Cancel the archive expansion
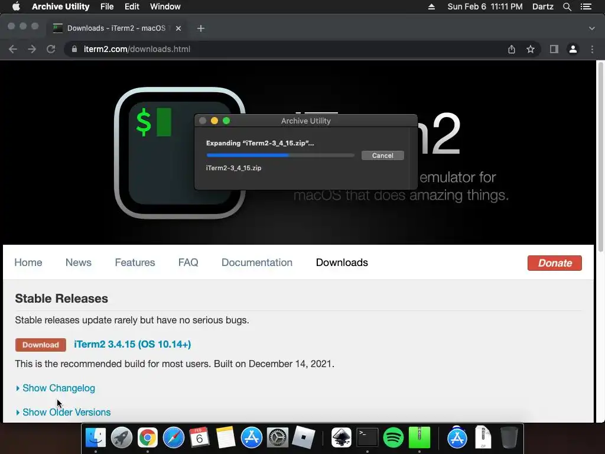Viewport: 605px width, 454px height. click(382, 155)
